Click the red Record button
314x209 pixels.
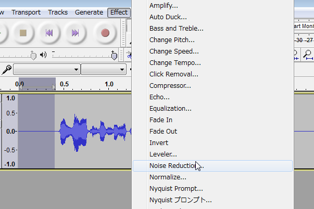point(105,33)
